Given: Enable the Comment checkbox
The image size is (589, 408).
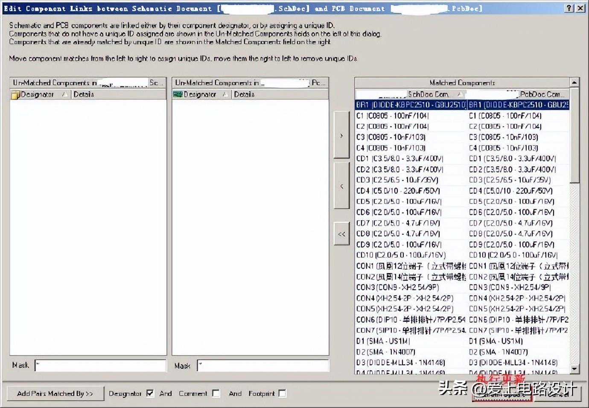Looking at the screenshot, I should pos(216,393).
